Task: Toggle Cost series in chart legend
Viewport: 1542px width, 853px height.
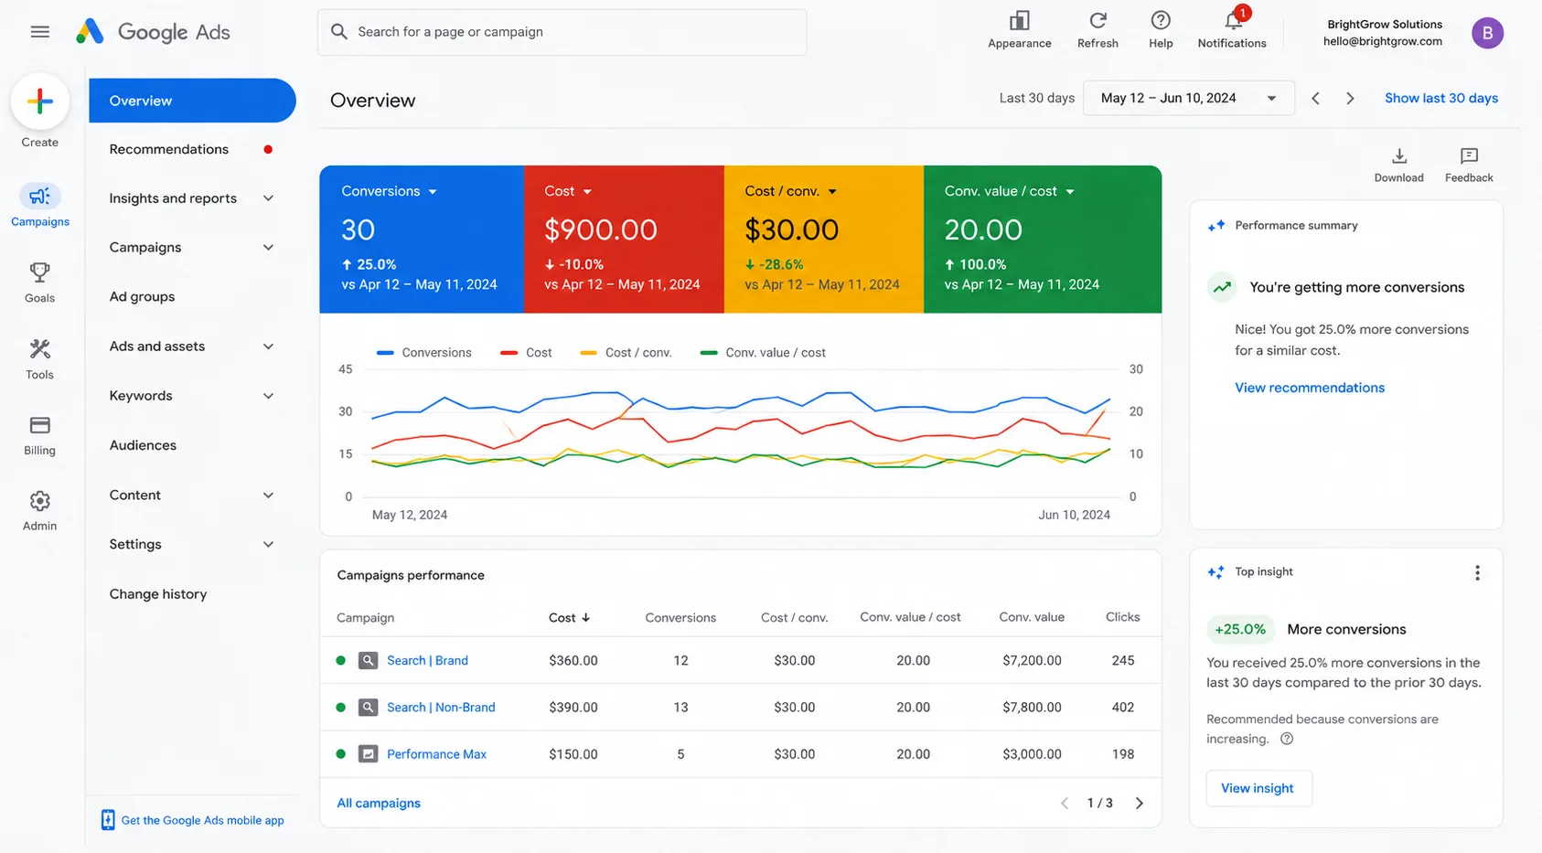Action: (x=526, y=353)
